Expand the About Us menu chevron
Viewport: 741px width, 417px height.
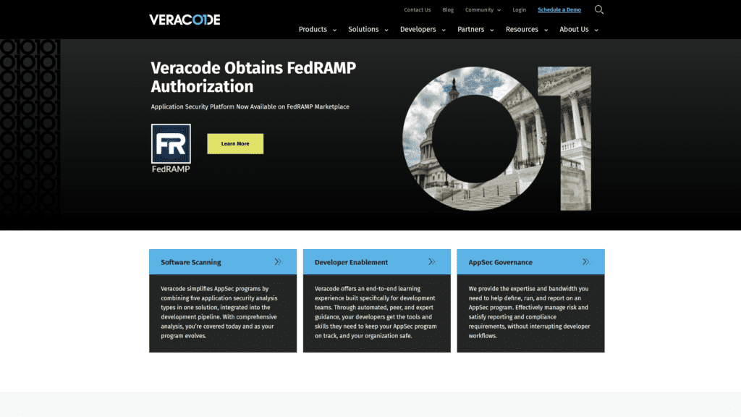pos(596,30)
